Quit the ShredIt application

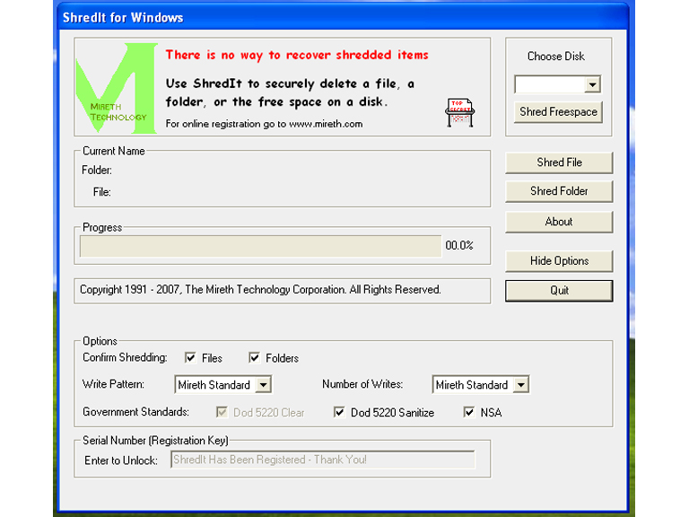(559, 291)
